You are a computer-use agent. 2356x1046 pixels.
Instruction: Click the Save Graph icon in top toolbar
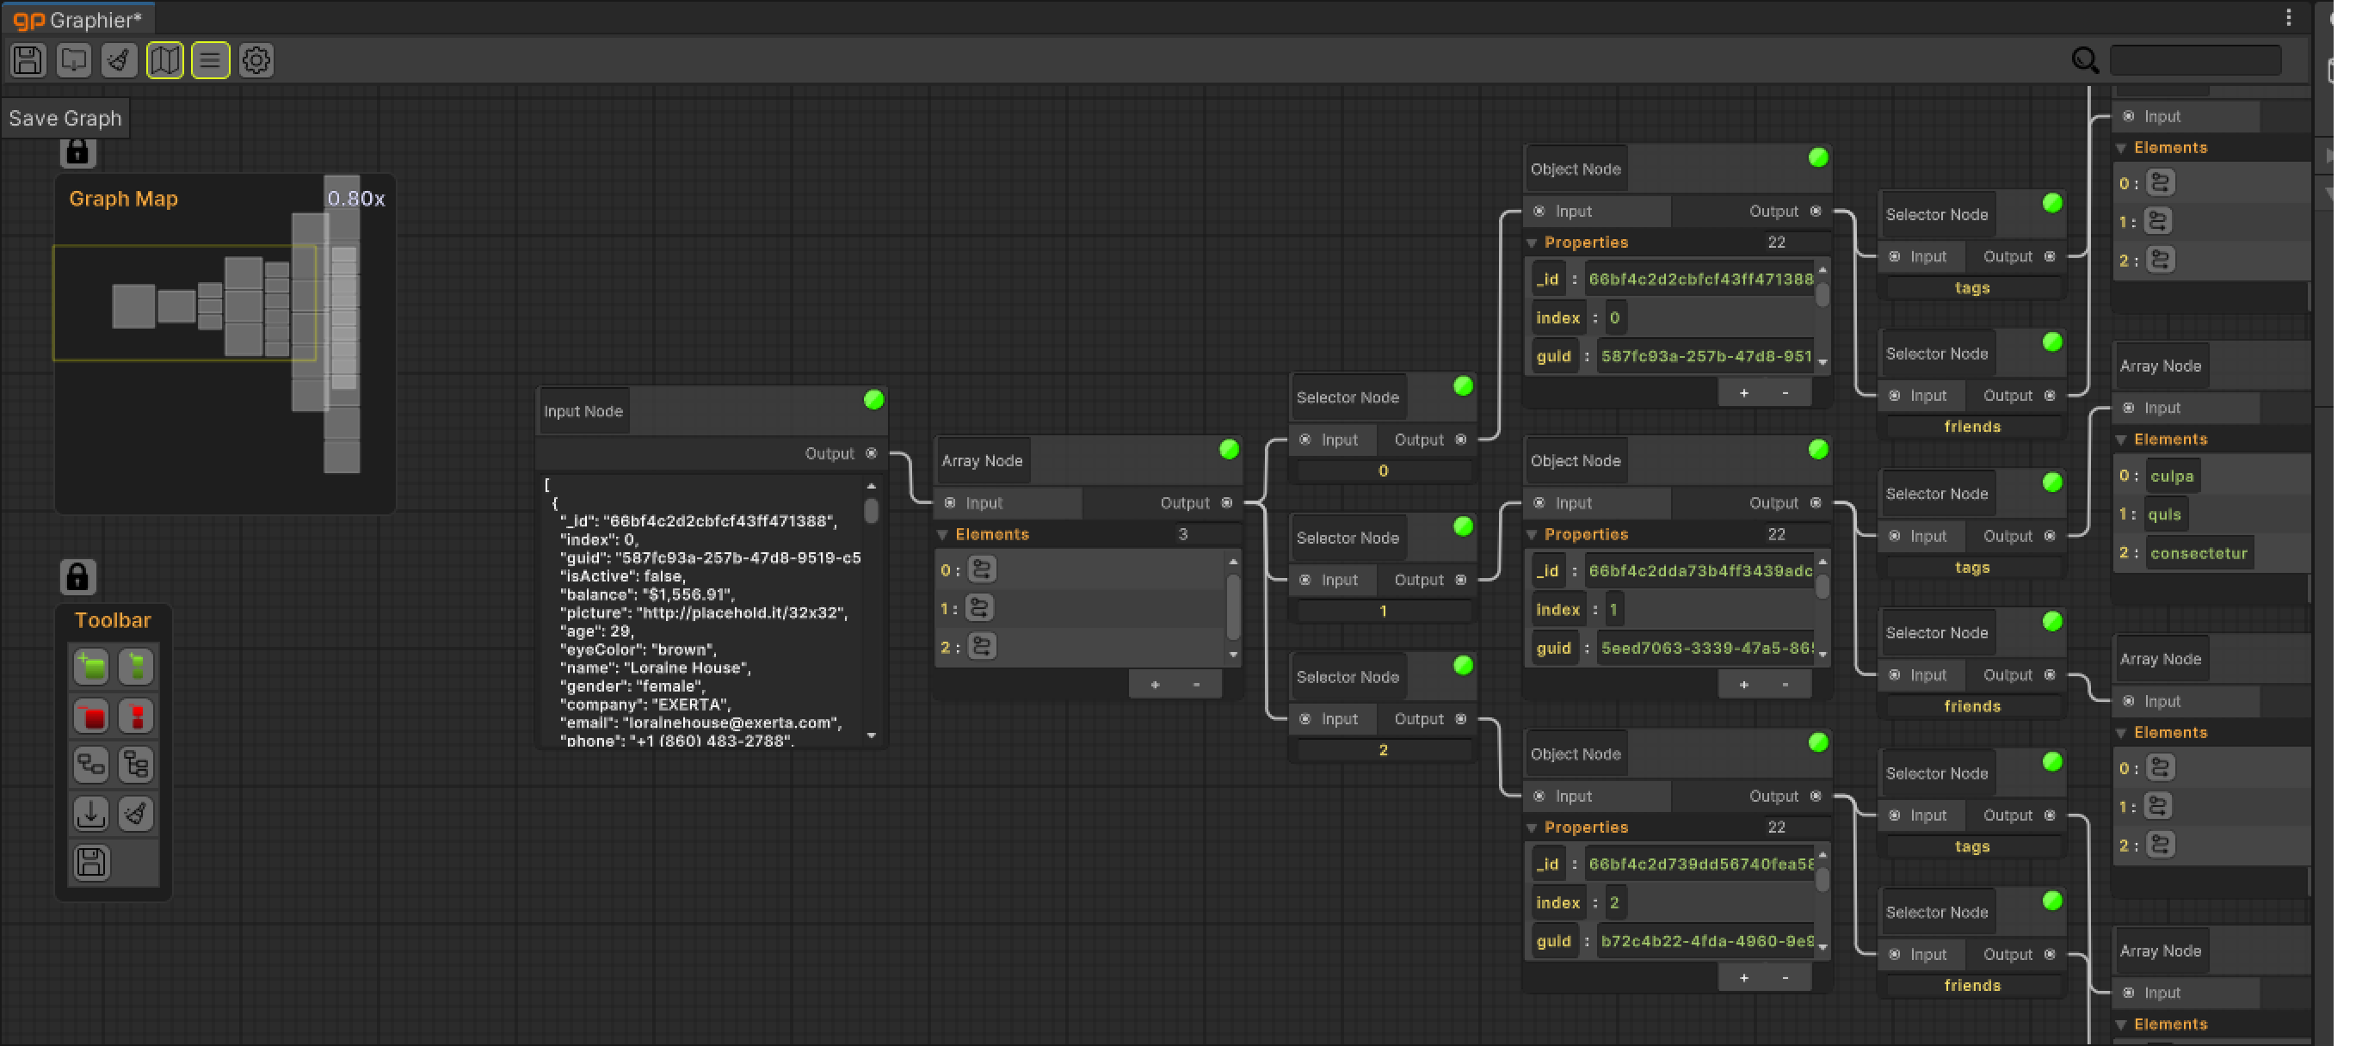(x=28, y=60)
